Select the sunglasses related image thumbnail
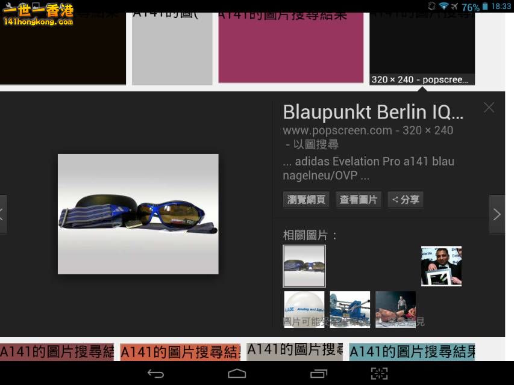 [x=304, y=266]
